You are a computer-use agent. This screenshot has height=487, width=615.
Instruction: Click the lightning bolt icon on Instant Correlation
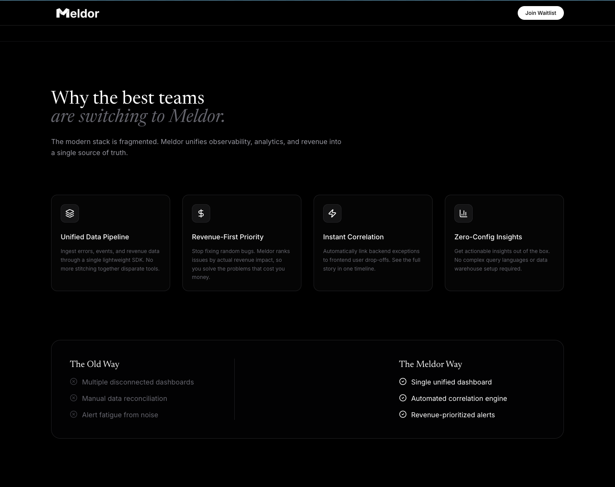(x=332, y=213)
